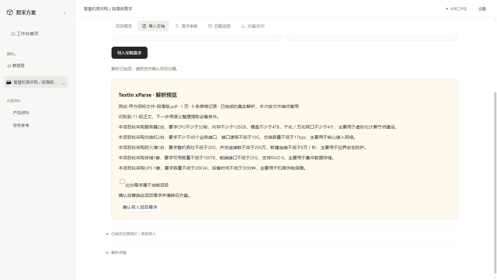Click the 本地工作区 label in the header

tap(458, 9)
